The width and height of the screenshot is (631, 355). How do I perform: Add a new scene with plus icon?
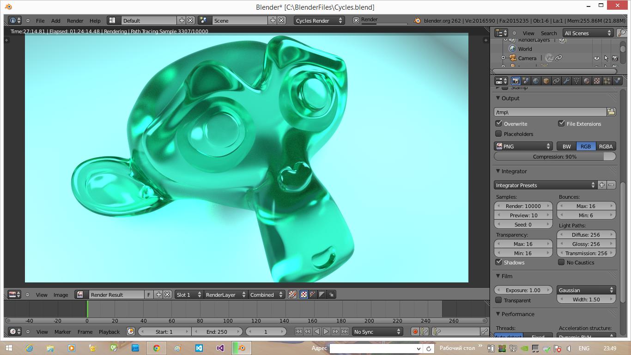click(273, 20)
